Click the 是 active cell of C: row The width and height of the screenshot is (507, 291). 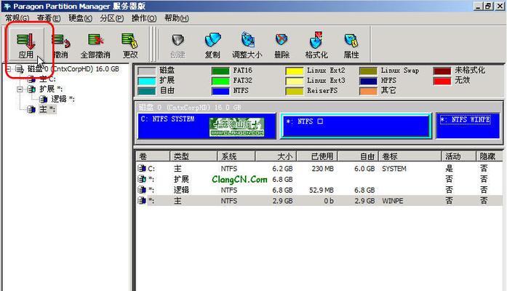pyautogui.click(x=449, y=169)
